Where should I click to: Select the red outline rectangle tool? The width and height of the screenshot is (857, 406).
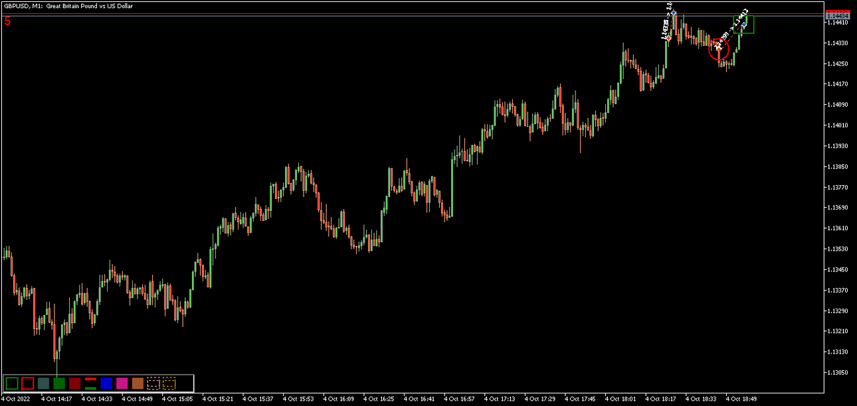pyautogui.click(x=27, y=383)
